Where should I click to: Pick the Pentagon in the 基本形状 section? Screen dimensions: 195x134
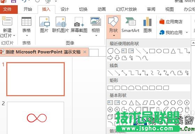(166, 103)
